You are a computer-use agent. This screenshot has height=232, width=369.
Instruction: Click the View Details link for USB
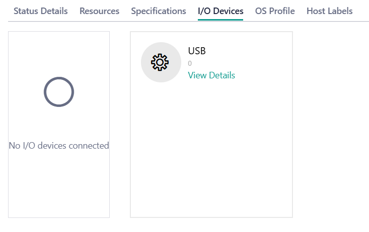coord(211,75)
